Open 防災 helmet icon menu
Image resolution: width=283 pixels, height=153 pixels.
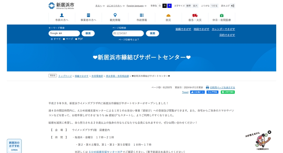pos(168,17)
